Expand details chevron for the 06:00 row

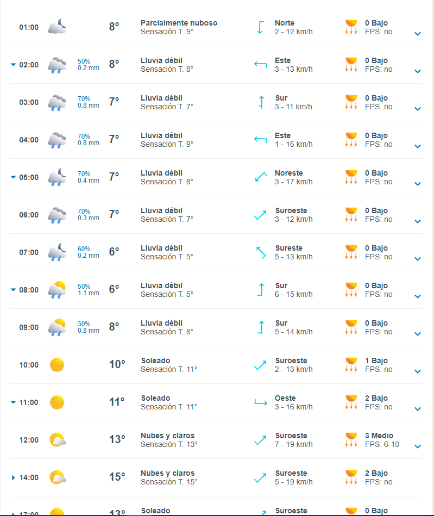pos(418,222)
